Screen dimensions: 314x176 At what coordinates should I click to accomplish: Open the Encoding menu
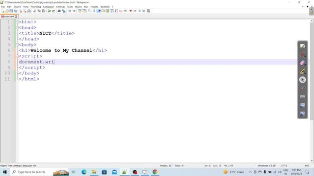(x=36, y=6)
